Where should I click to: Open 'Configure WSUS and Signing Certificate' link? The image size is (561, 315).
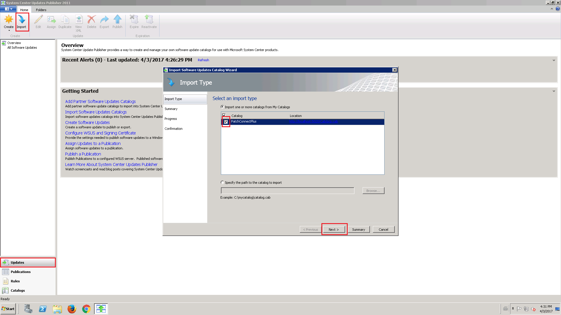pyautogui.click(x=100, y=133)
